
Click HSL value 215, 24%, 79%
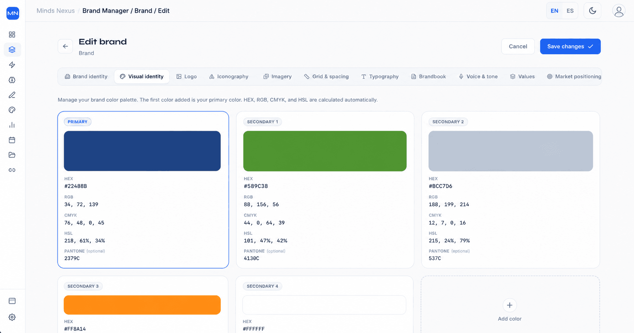click(449, 241)
